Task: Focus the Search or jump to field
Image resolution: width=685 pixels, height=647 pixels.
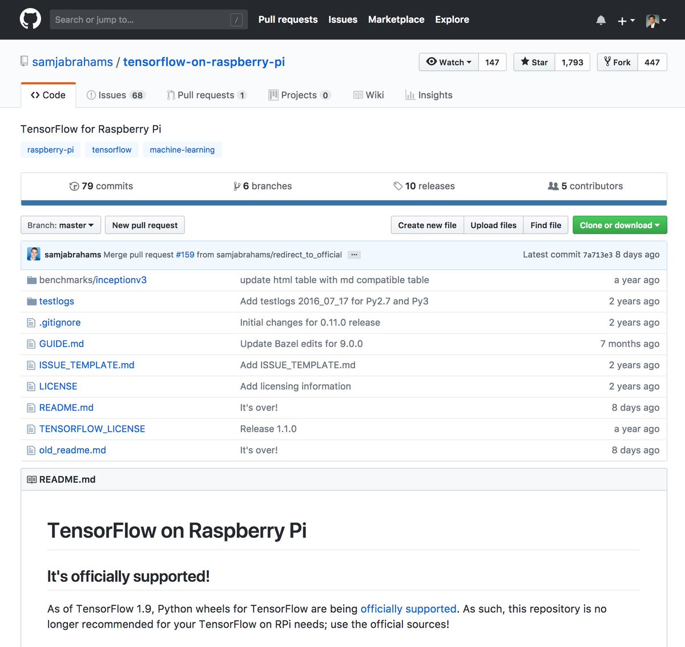Action: (148, 19)
